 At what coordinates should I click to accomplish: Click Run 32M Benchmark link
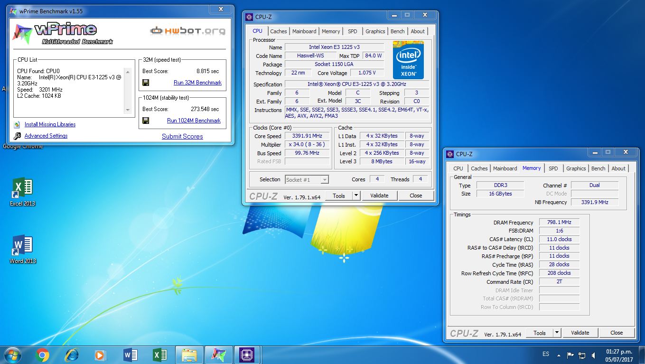click(x=197, y=83)
